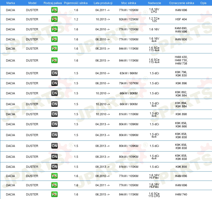Image resolution: width=212 pixels, height=199 pixels.
Task: Click the diesel ON icon in the K9K 894 row
Action: pyautogui.click(x=54, y=104)
